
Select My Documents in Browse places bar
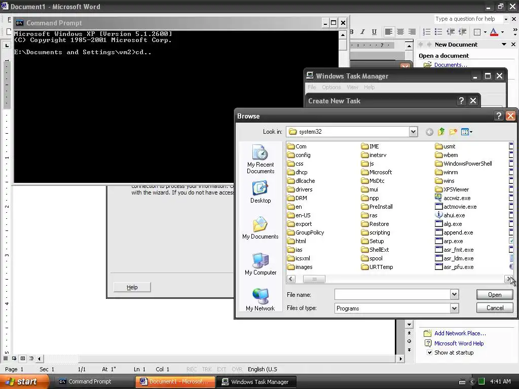[261, 228]
